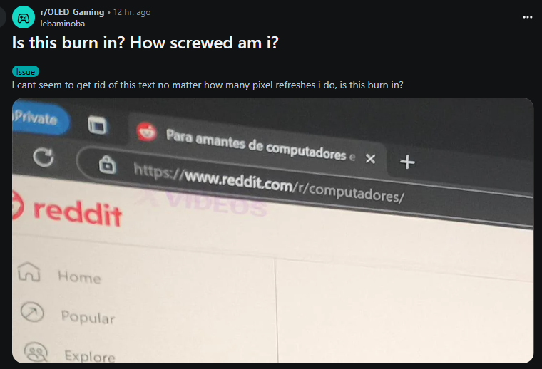Open the post options three-dot menu
Screen dimensions: 542x369
(527, 17)
